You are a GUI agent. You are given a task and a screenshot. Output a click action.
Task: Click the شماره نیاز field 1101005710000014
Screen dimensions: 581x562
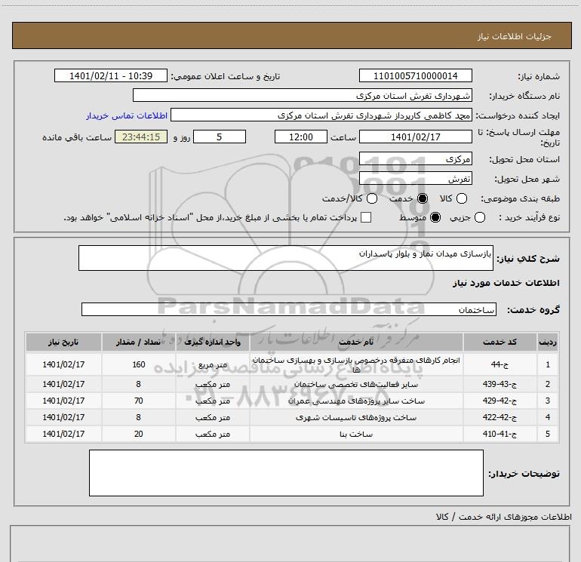[415, 76]
